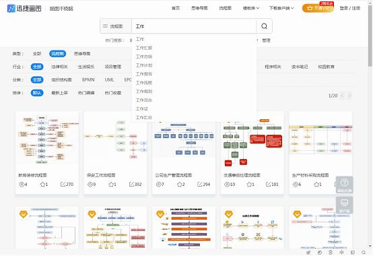The image size is (373, 256).
Task: Click the magnifier search button
Action: [x=264, y=26]
